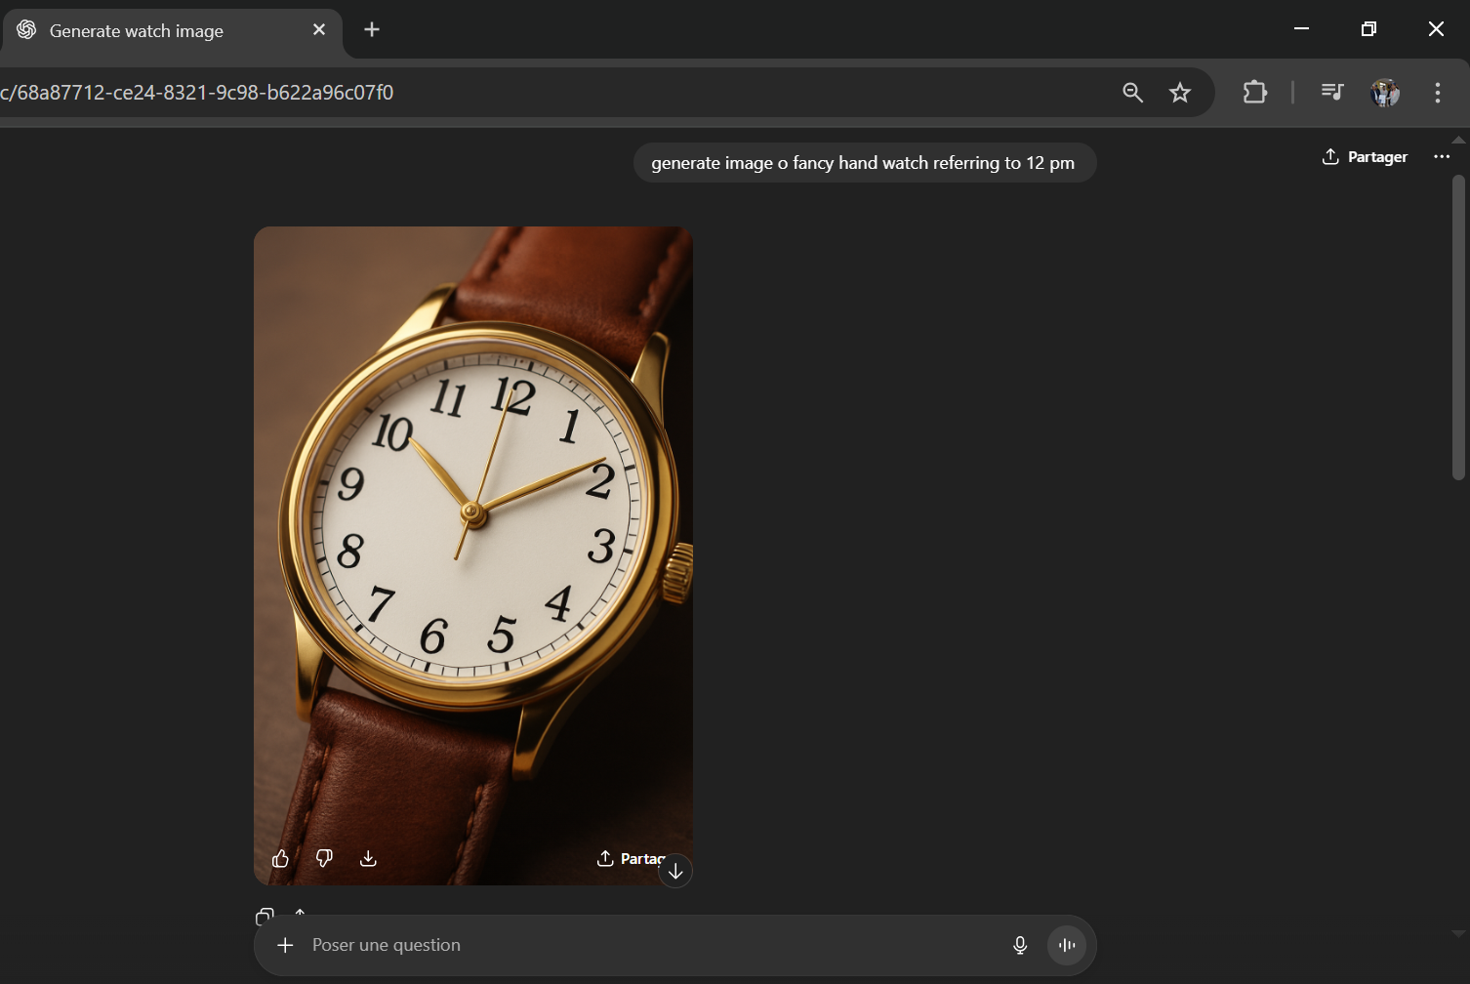Viewport: 1470px width, 984px height.
Task: Open a new browser tab
Action: point(372,30)
